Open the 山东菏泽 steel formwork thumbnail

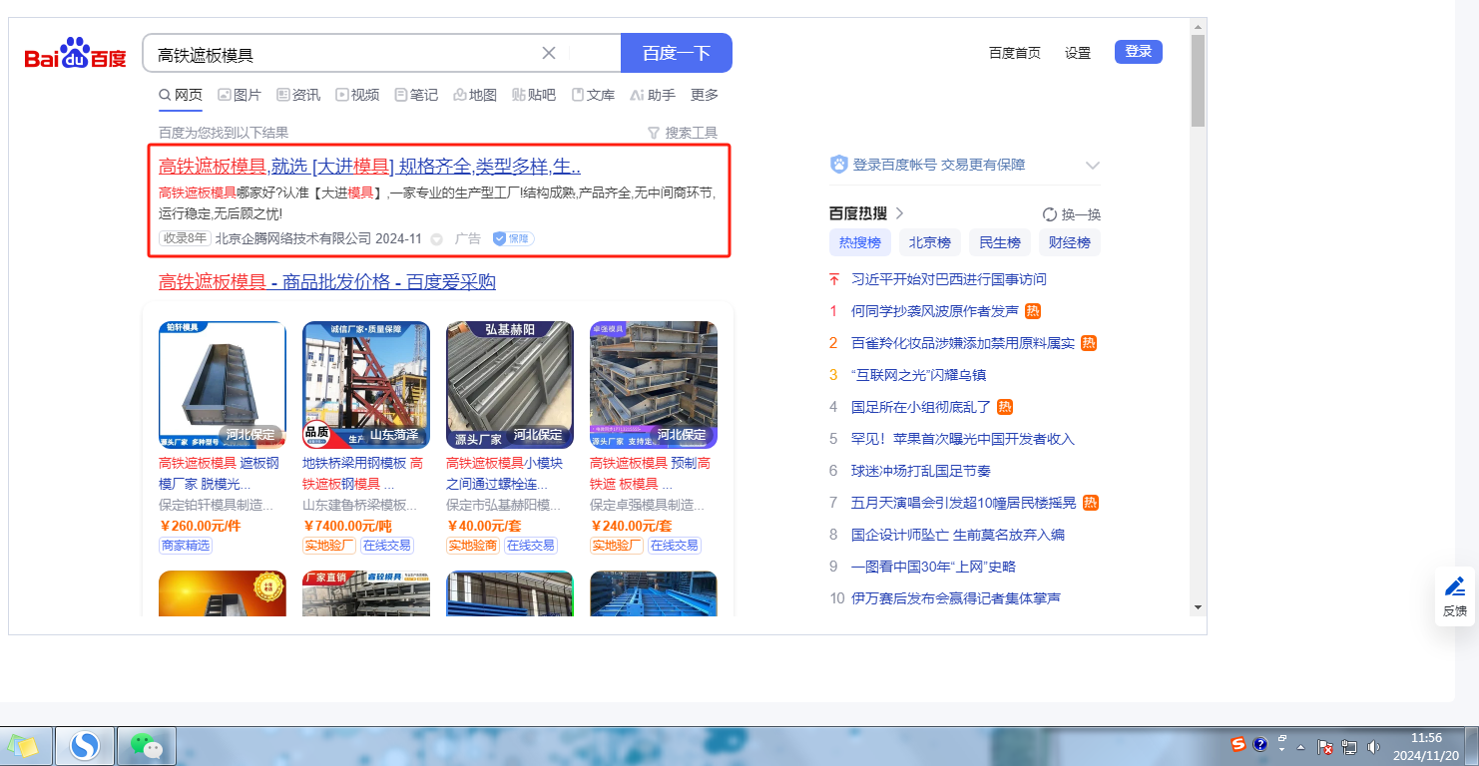coord(366,385)
